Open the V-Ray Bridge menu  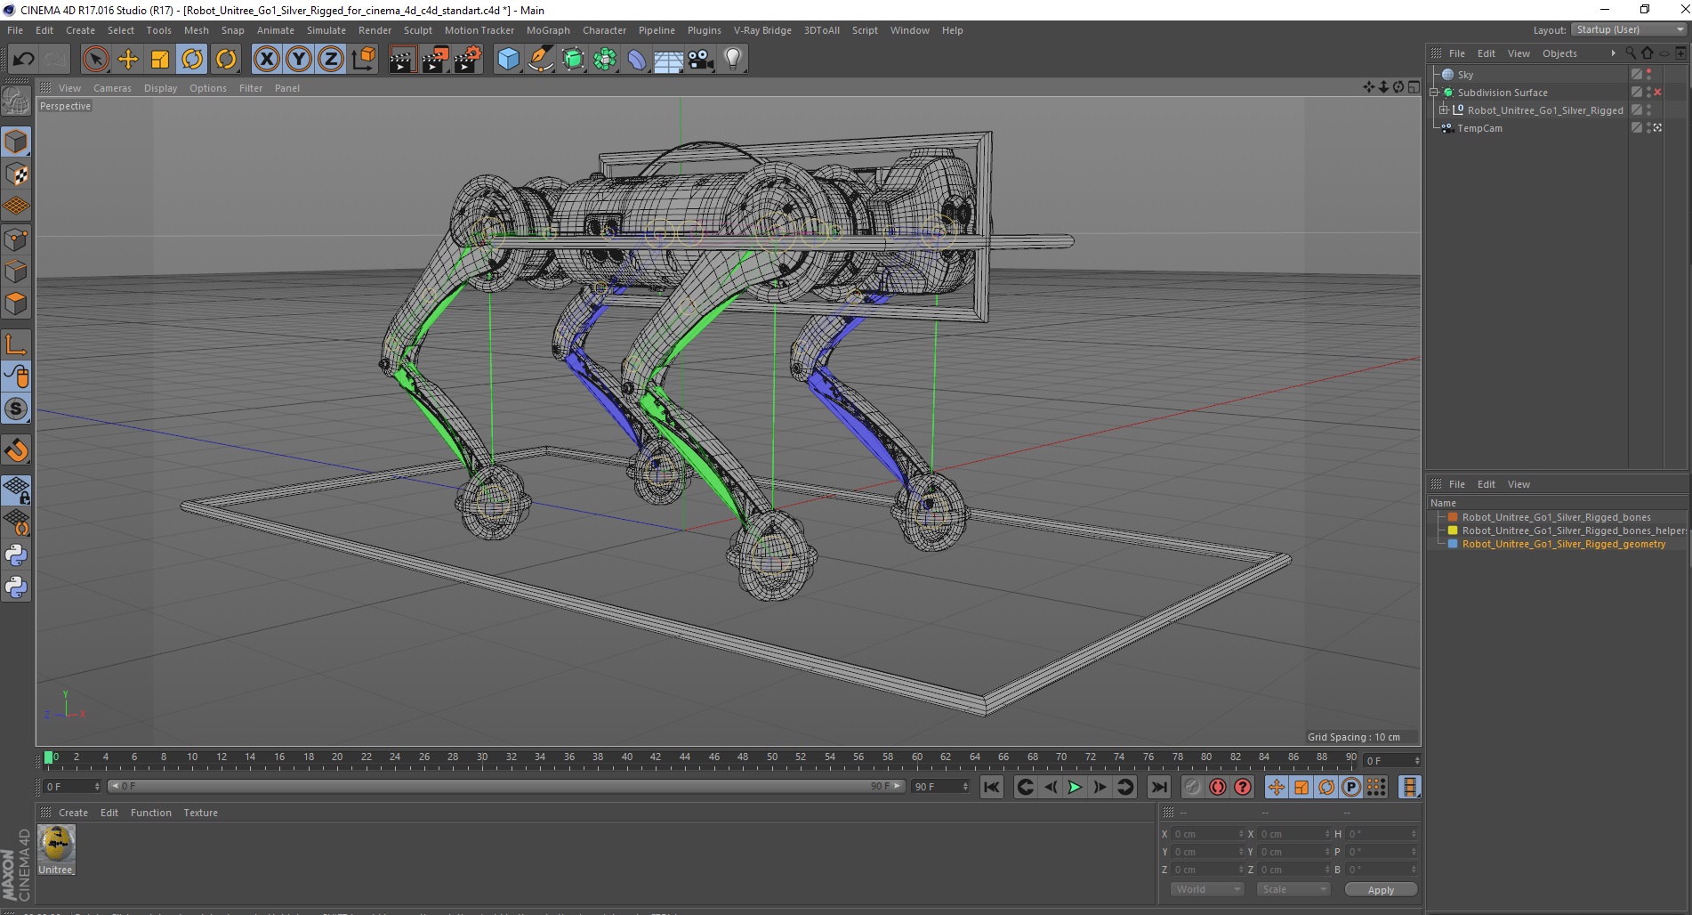pos(762,30)
